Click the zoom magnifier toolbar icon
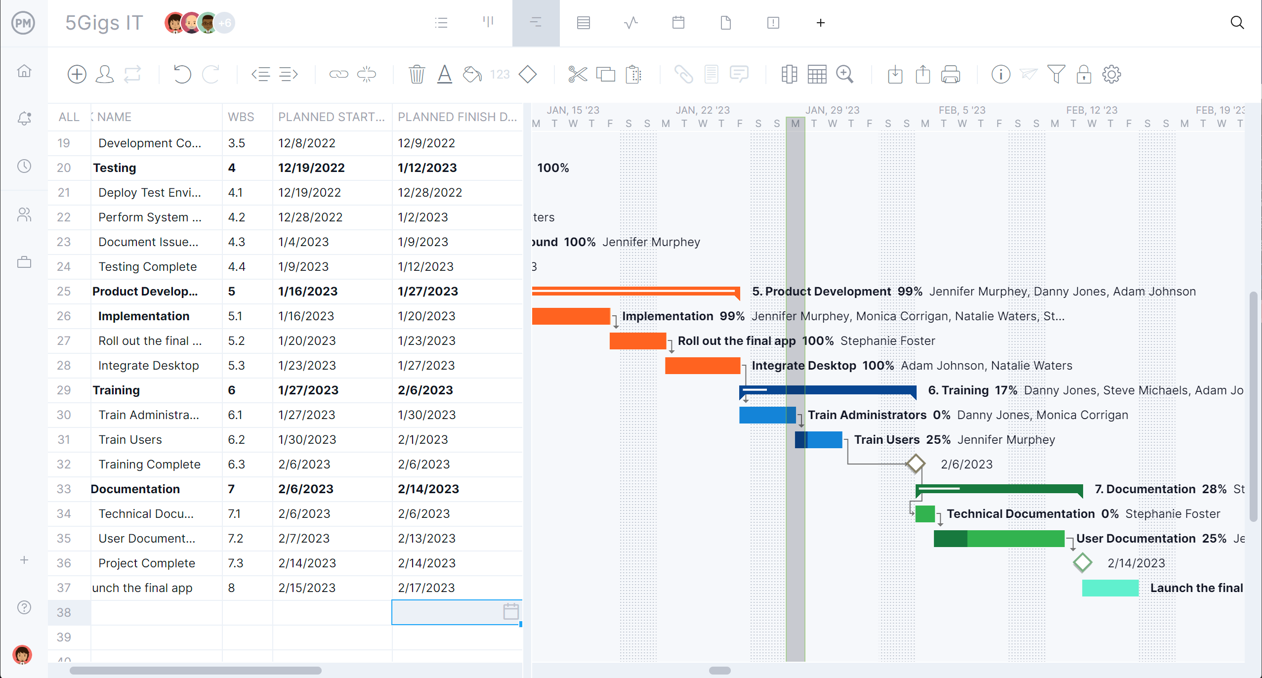Viewport: 1262px width, 678px height. (844, 75)
